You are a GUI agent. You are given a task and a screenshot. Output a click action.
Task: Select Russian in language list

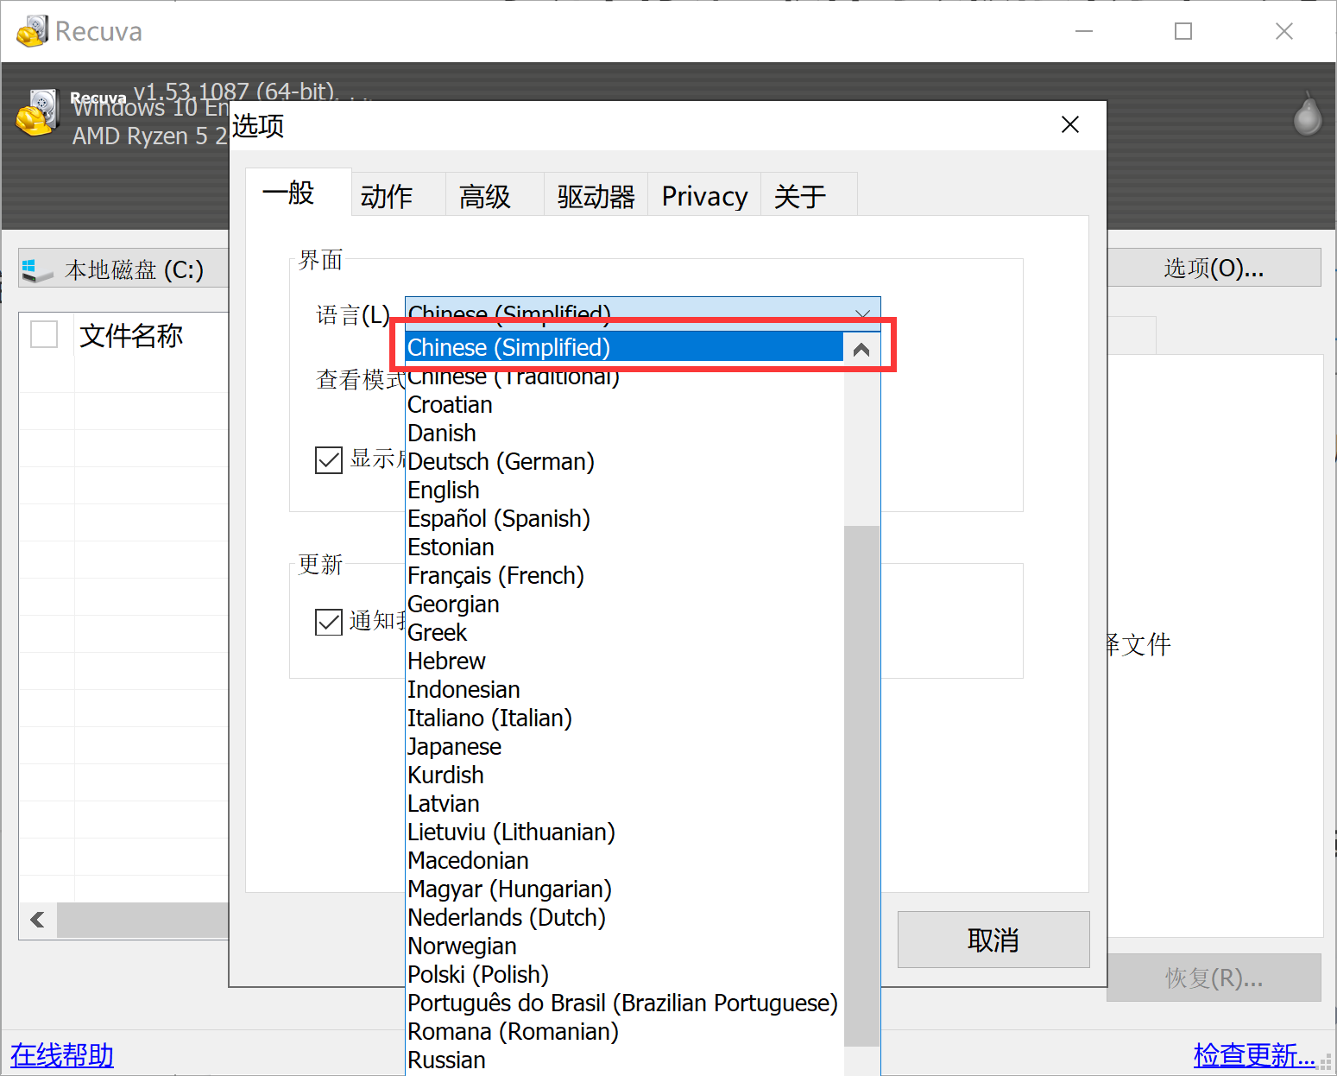(624, 1060)
